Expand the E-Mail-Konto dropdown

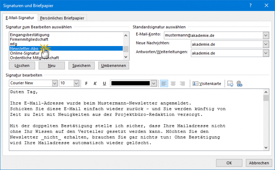tap(265, 35)
